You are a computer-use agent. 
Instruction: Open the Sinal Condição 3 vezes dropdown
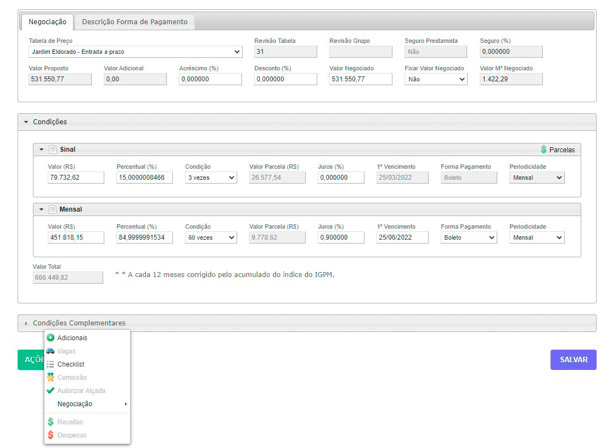coord(211,178)
